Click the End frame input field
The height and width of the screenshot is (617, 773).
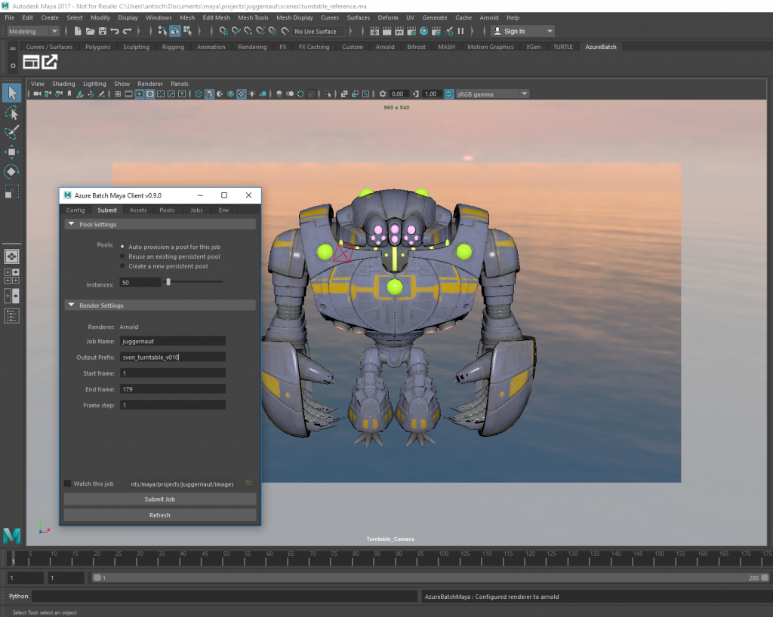point(173,389)
